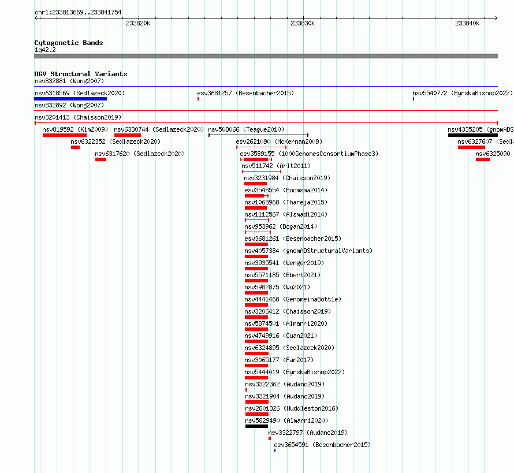
Task: Click the DGV Structural Variants track title
Action: (81, 74)
